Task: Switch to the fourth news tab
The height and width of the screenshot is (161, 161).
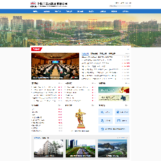Action: [112, 54]
